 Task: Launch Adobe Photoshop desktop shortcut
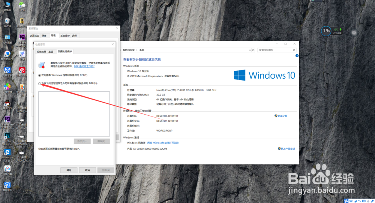coord(7,139)
